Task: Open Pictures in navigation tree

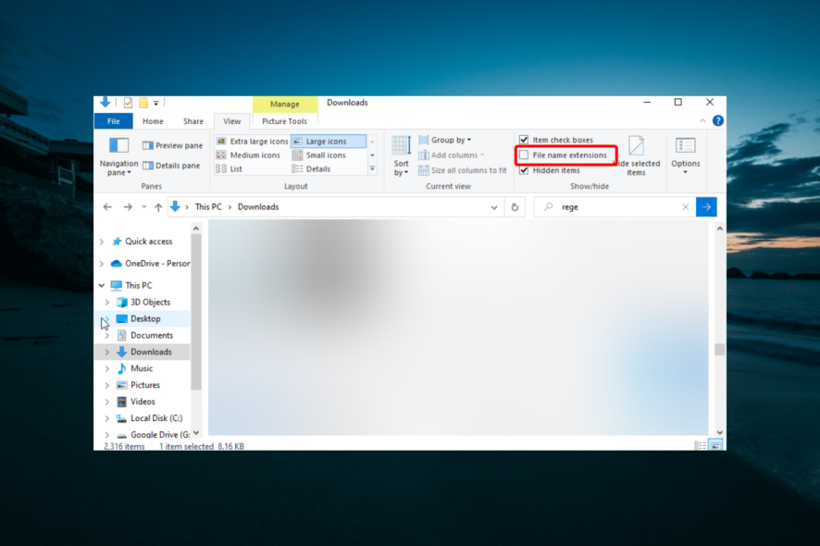Action: (145, 385)
